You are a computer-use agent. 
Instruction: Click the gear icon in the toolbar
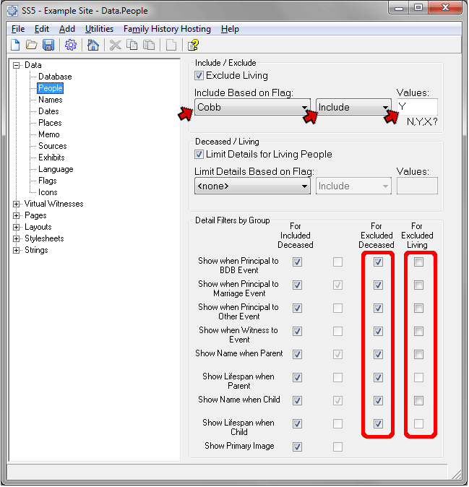click(70, 46)
